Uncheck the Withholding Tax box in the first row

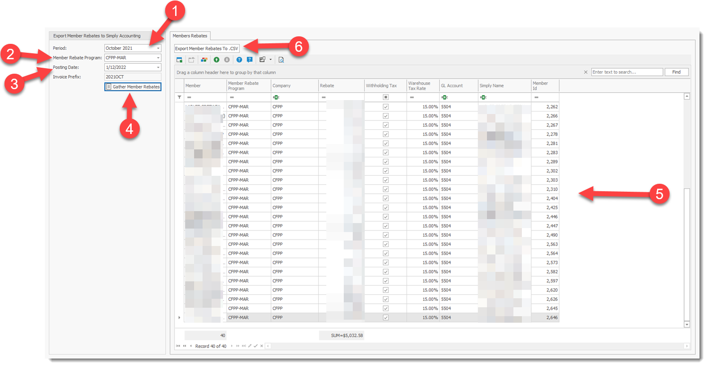pos(385,107)
